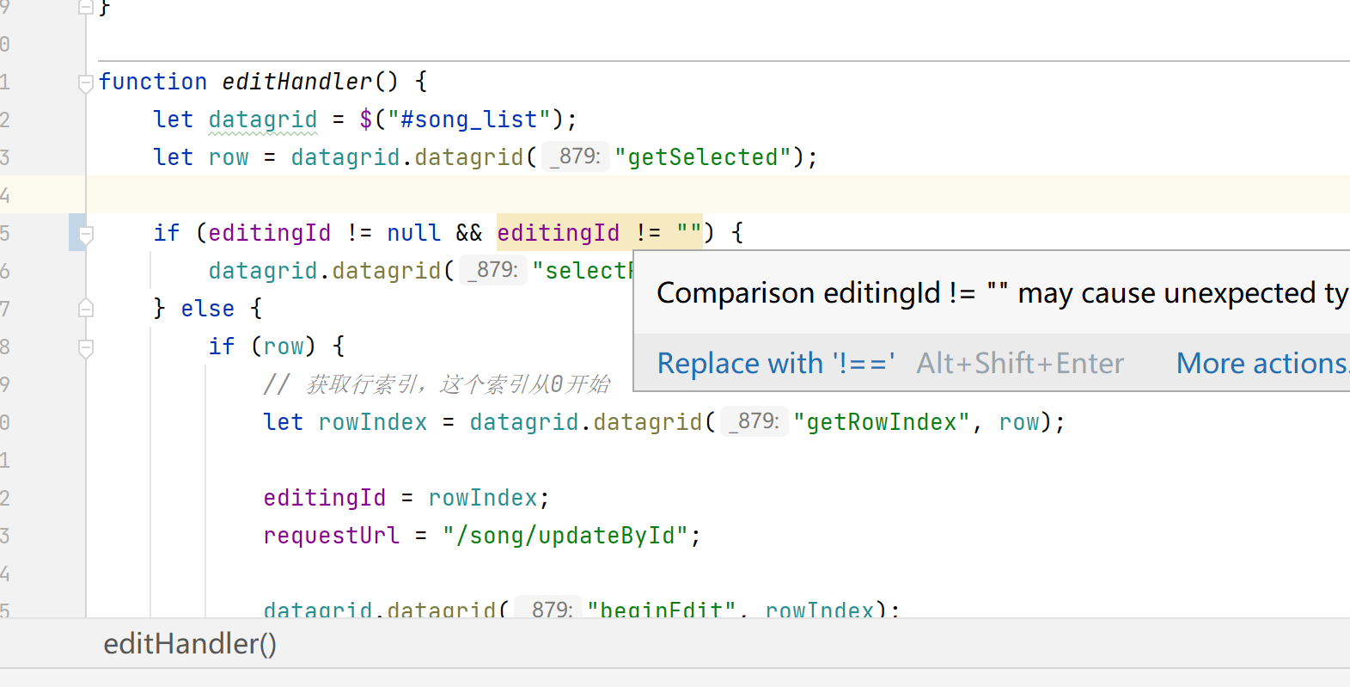Screen dimensions: 1350x687
Task: Click the "beginEdit" string at bottom
Action: coord(662,609)
